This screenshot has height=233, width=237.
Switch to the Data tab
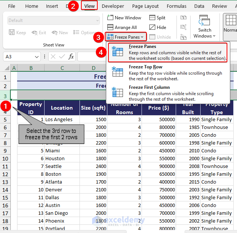(199, 6)
